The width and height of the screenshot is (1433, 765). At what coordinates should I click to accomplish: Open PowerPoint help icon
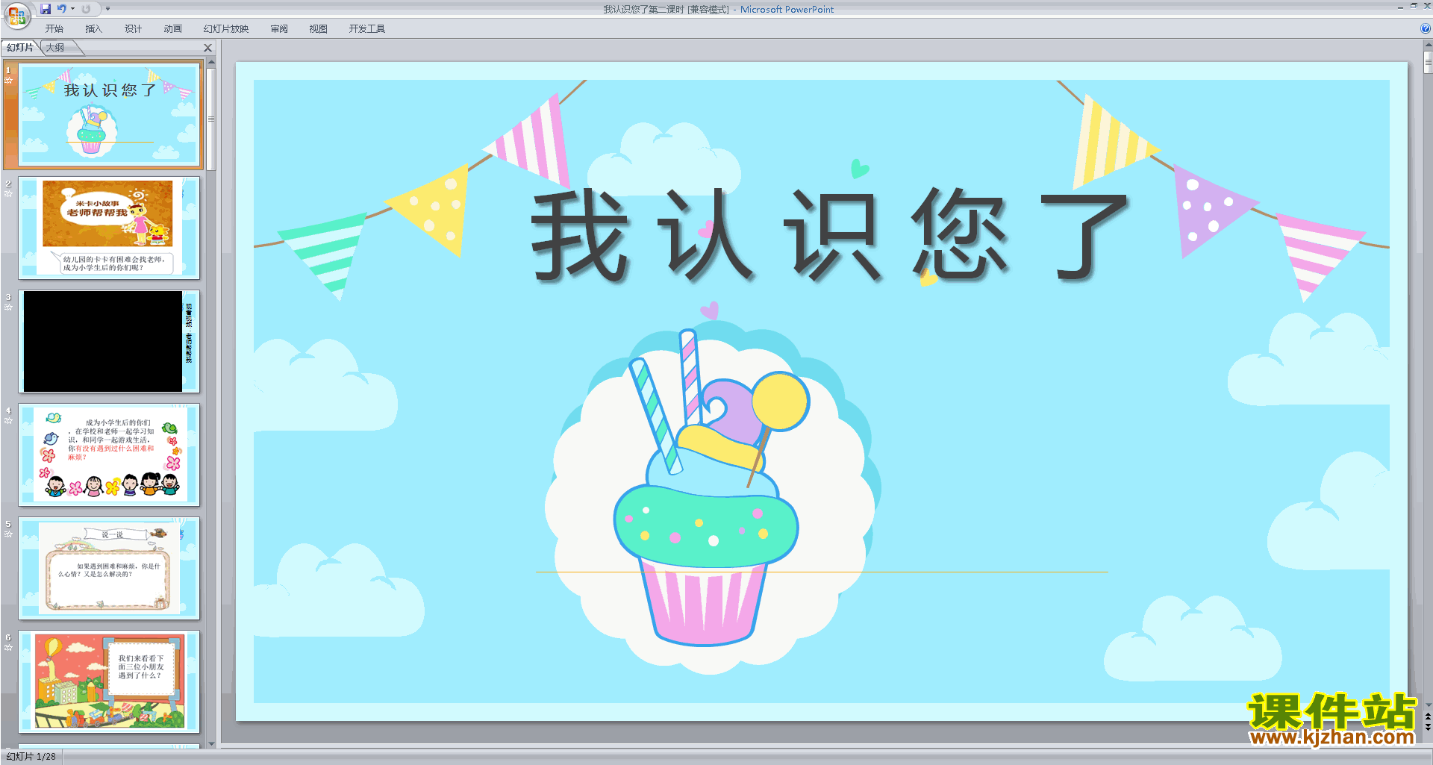coord(1426,29)
